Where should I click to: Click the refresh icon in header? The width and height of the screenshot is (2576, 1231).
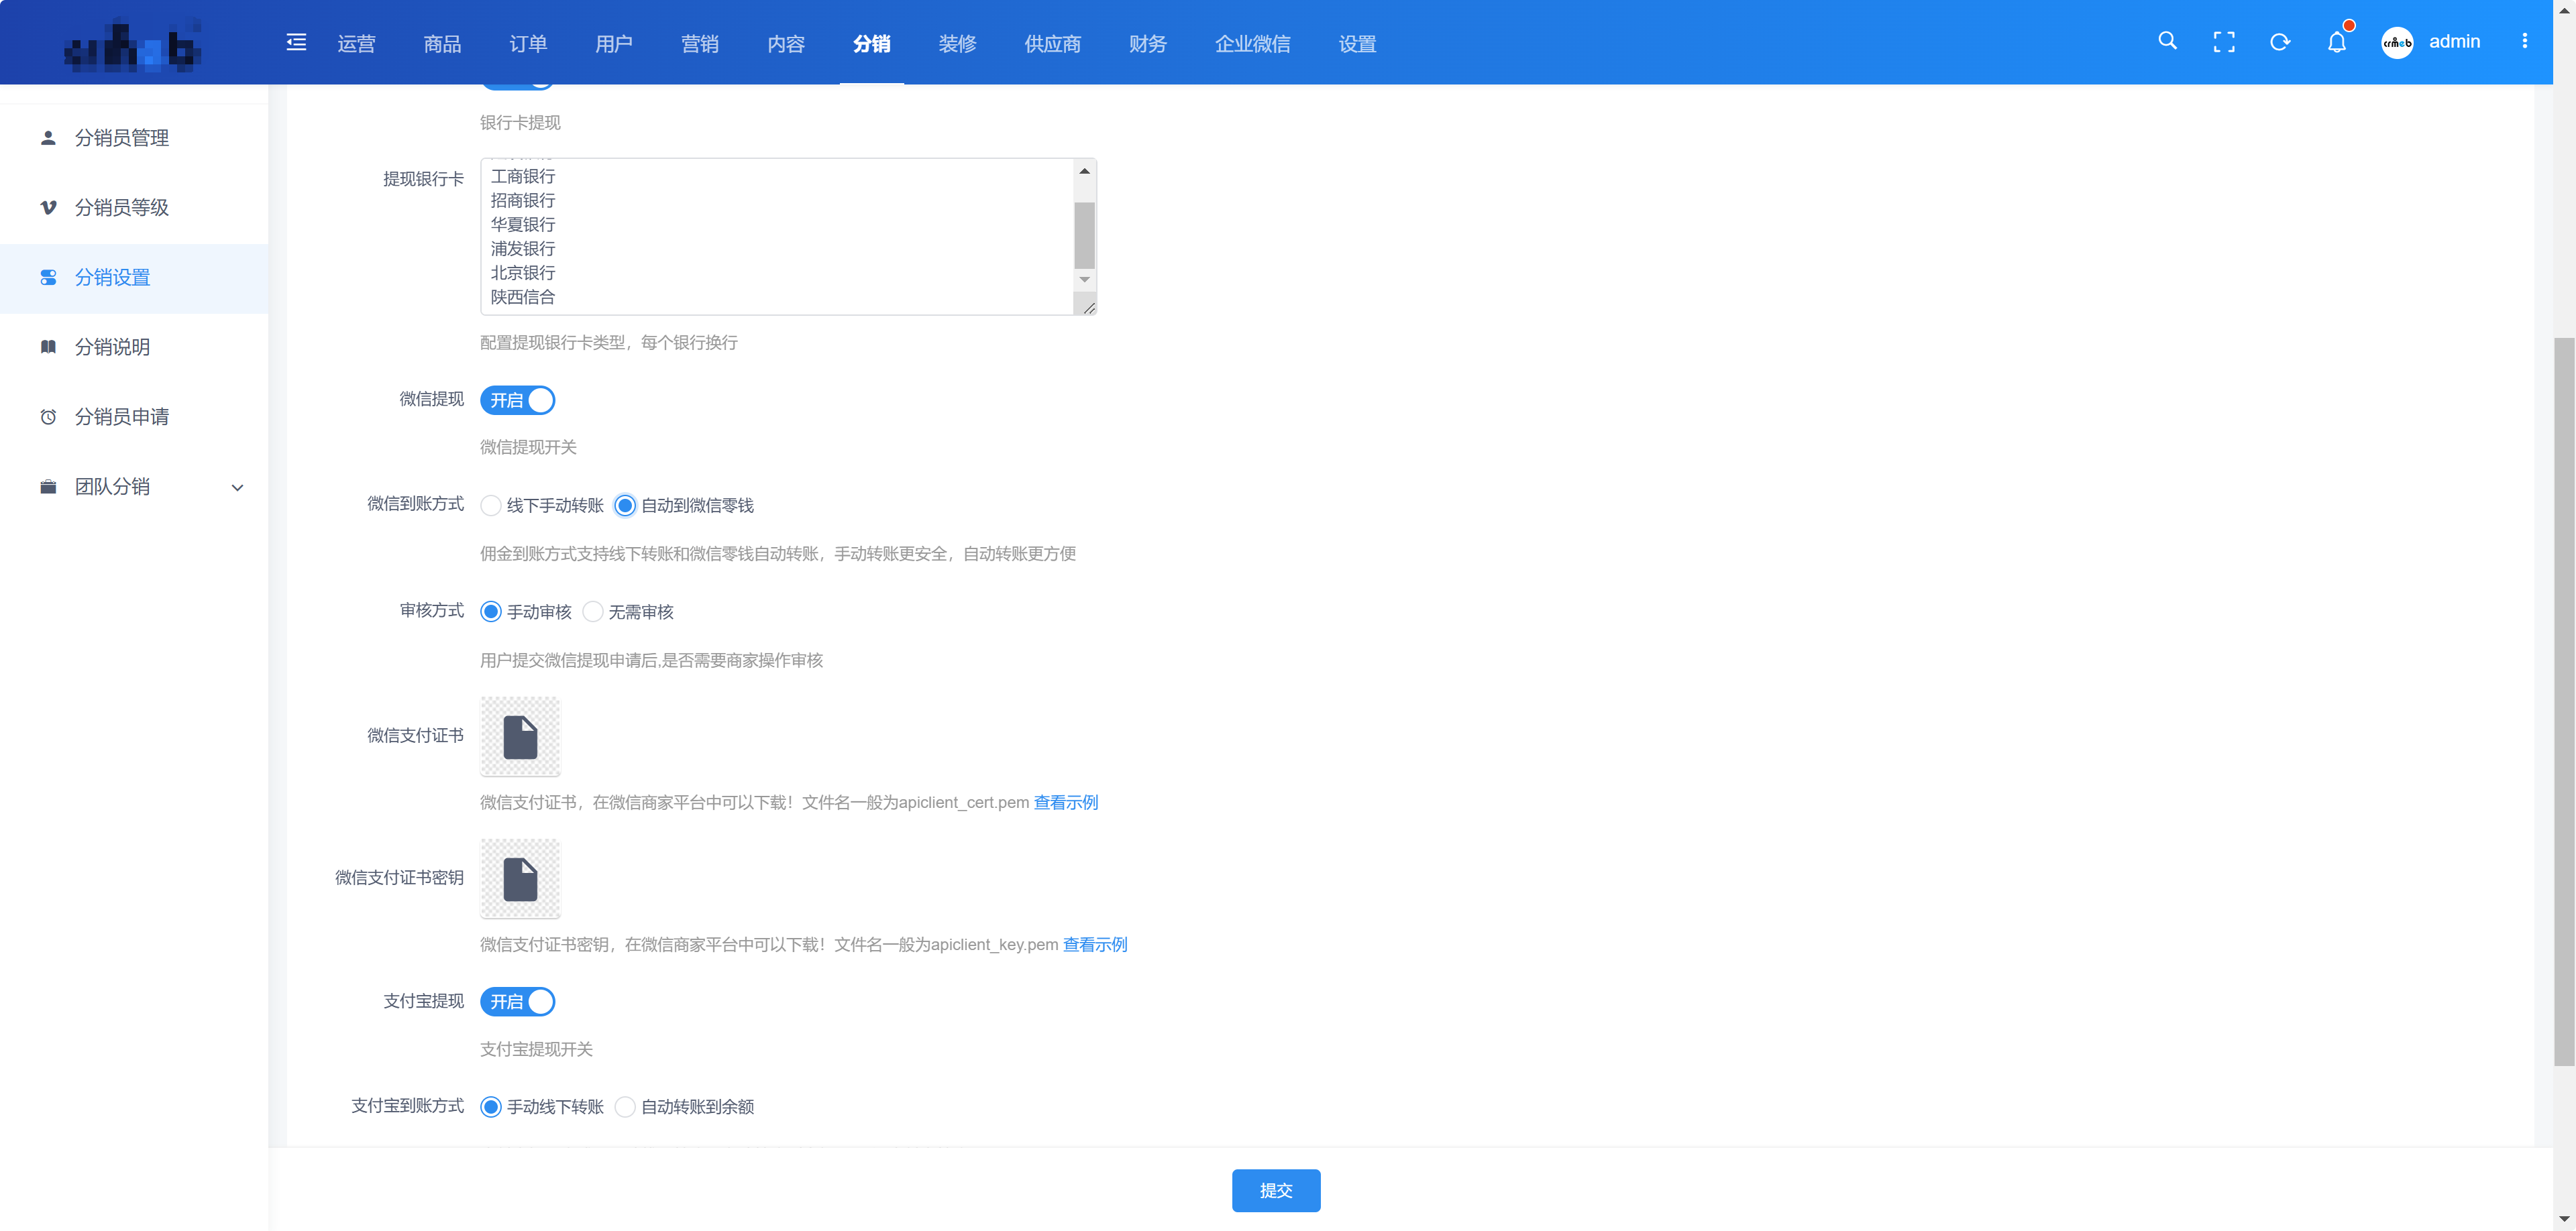(x=2280, y=42)
